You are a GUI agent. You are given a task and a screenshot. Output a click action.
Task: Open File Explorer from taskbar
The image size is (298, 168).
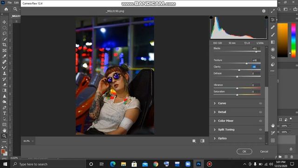pyautogui.click(x=123, y=164)
